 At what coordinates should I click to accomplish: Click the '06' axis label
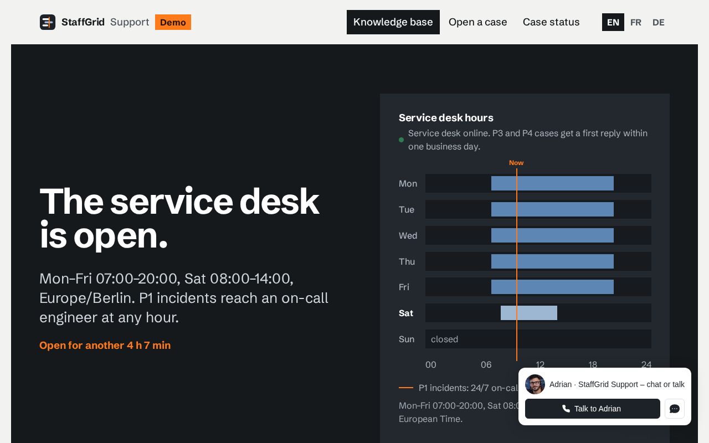pyautogui.click(x=486, y=364)
